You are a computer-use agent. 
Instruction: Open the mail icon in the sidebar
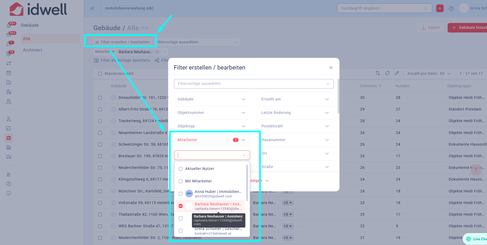pos(9,35)
